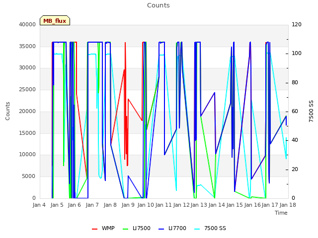Image resolution: width=318 pixels, height=238 pixels.
Task: Click the Time x-axis label
Action: [x=281, y=213]
